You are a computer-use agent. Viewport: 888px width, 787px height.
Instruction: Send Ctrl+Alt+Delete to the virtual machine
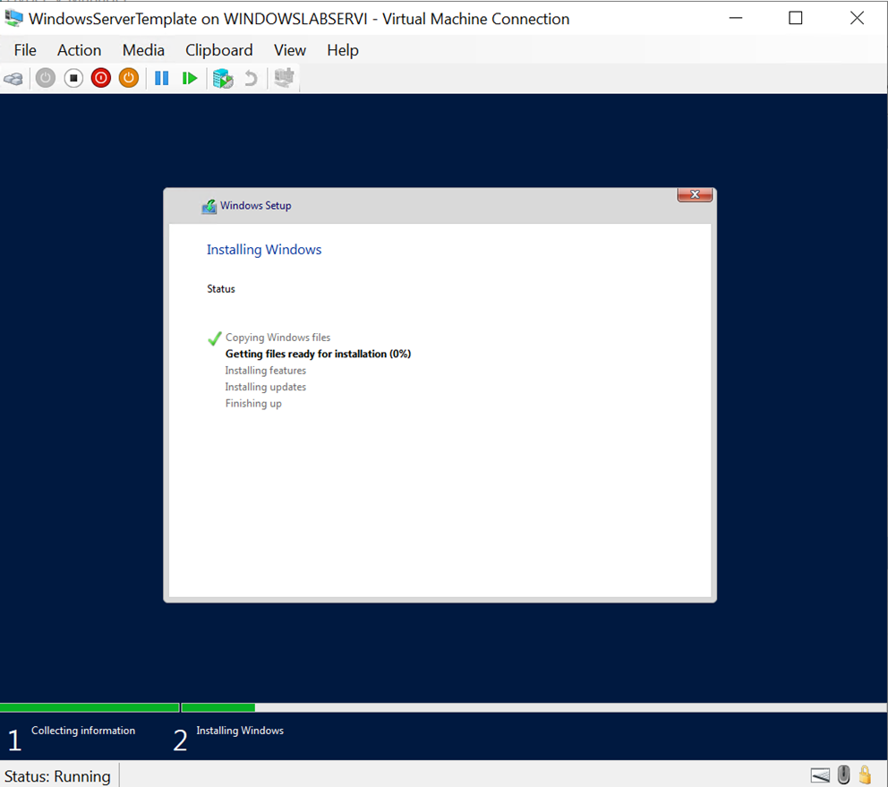[x=13, y=78]
